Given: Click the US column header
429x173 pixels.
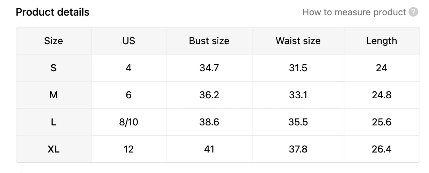Looking at the screenshot, I should pyautogui.click(x=128, y=41).
